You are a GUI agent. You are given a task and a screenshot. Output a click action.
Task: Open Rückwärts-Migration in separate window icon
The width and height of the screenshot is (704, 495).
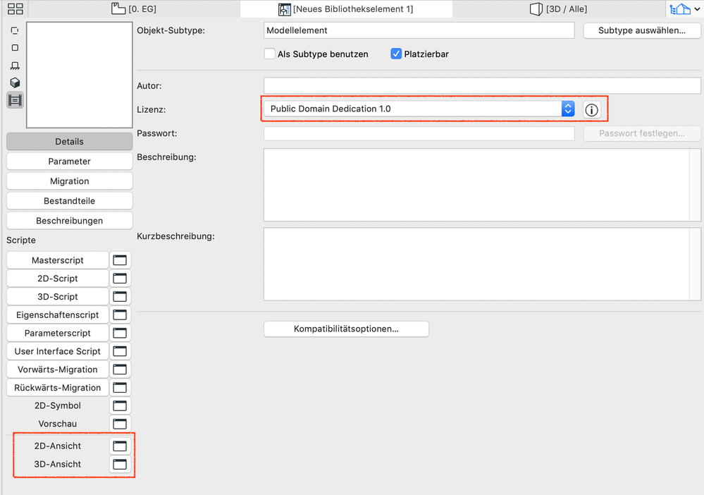120,388
